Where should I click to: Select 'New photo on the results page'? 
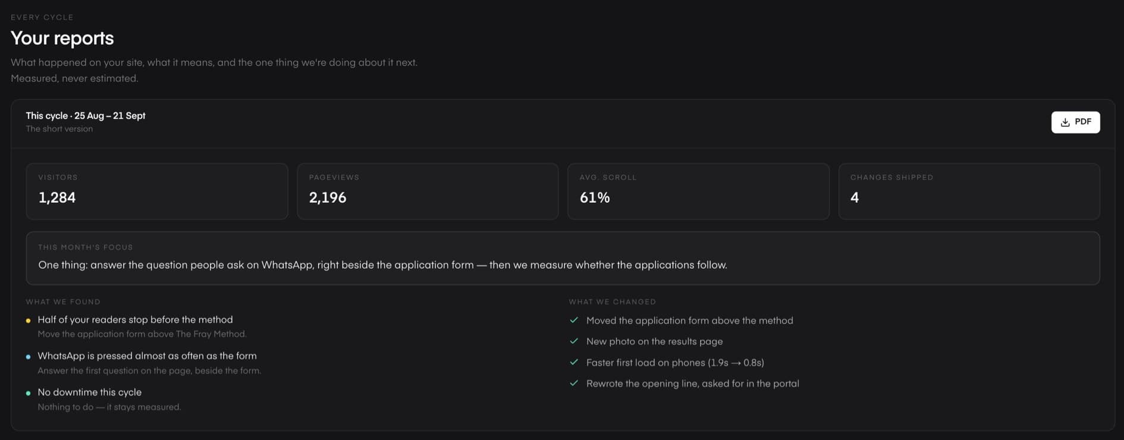(x=655, y=341)
